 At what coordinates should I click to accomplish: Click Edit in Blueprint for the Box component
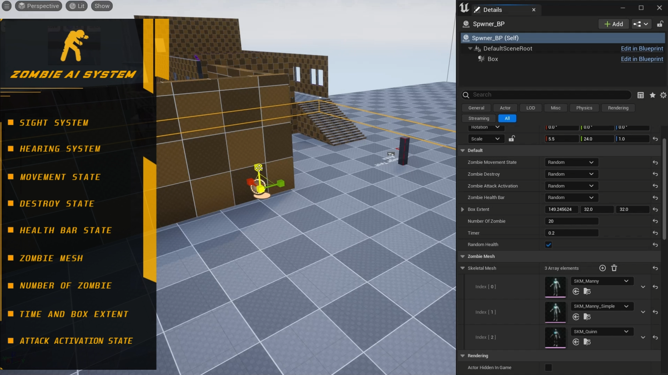(x=642, y=59)
